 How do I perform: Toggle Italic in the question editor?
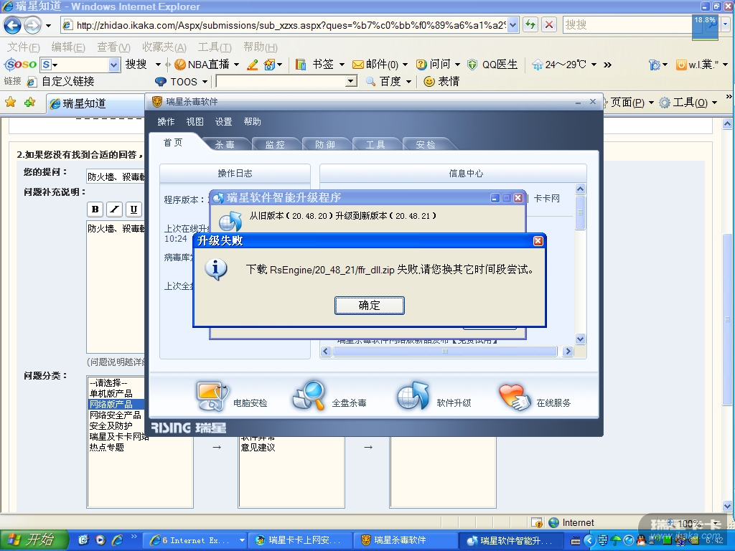tap(114, 209)
